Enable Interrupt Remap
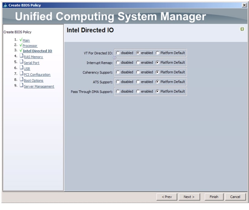Viewport: 249px width, 210px height. pos(138,62)
